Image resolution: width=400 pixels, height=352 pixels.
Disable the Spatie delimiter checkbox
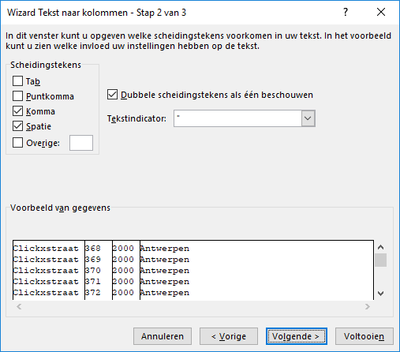coord(17,126)
